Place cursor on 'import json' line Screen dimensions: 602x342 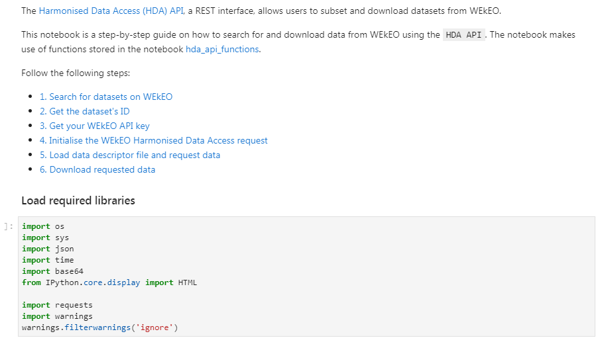coord(48,249)
